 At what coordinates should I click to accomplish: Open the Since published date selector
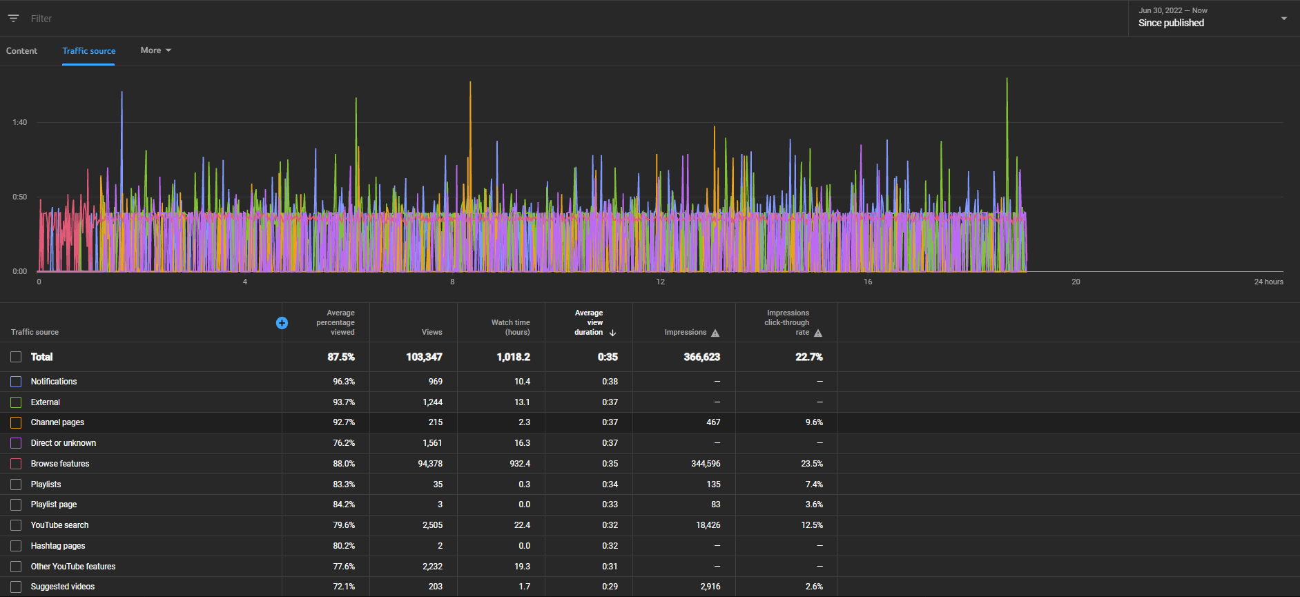coord(1214,18)
